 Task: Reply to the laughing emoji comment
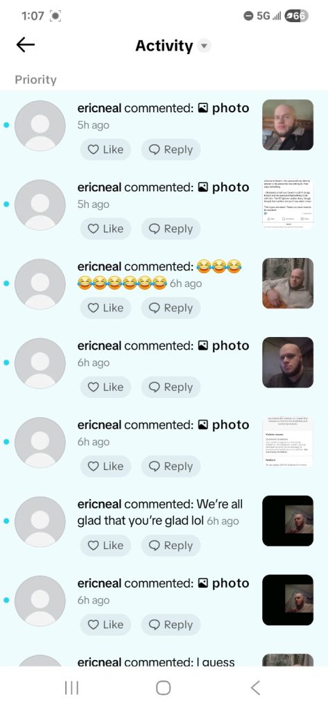(171, 308)
